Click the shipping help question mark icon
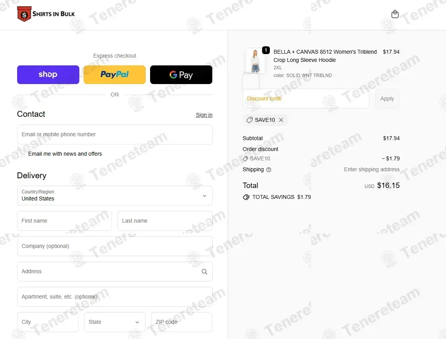 click(269, 170)
